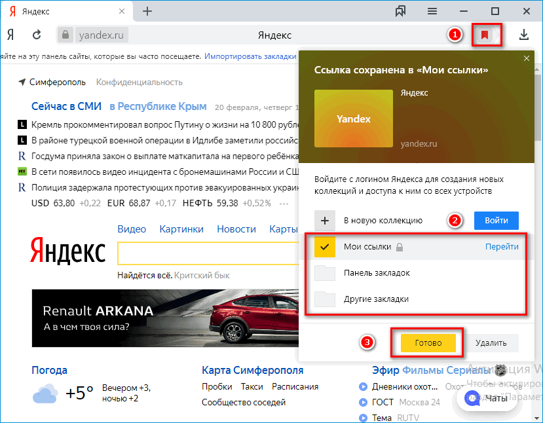Image resolution: width=543 pixels, height=423 pixels.
Task: Check the Другие закладки folder option
Action: [x=325, y=299]
